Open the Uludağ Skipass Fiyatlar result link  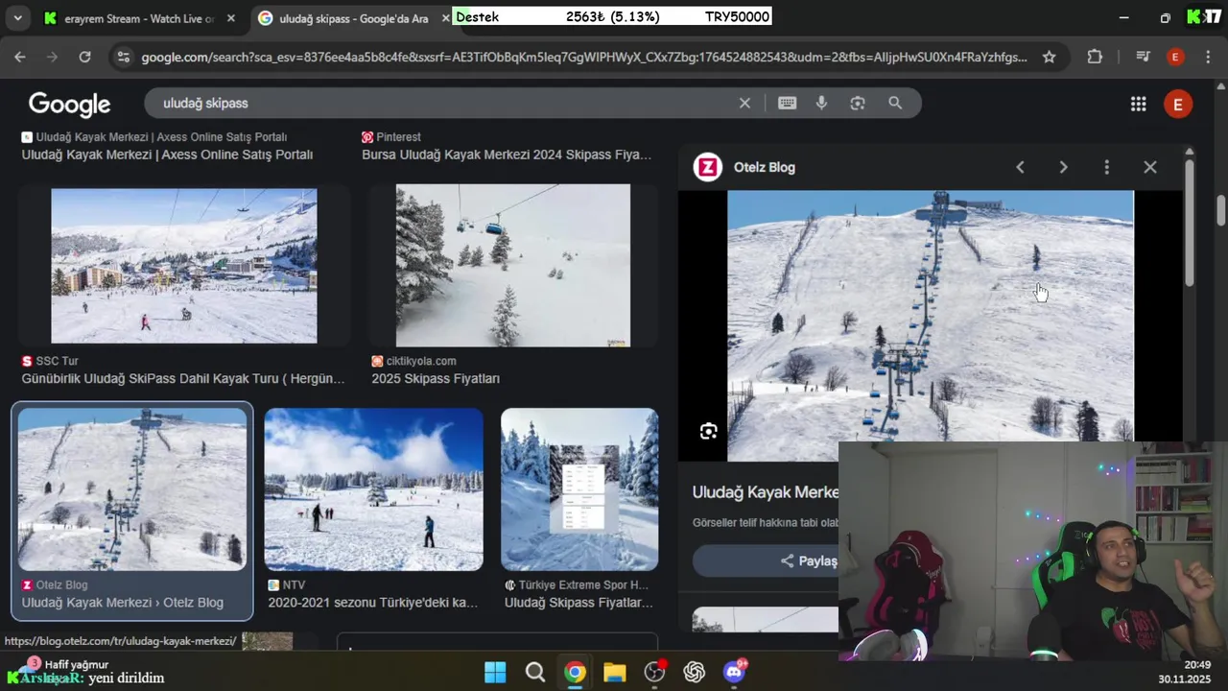coord(579,603)
